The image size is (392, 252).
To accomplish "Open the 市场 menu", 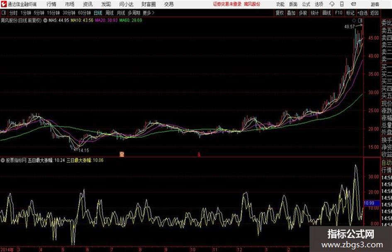I will pyautogui.click(x=70, y=4).
